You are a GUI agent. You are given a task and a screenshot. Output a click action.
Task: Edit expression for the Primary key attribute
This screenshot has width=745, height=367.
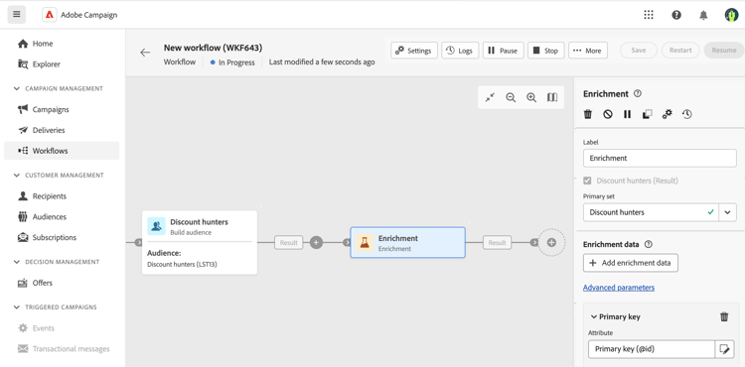[724, 349]
